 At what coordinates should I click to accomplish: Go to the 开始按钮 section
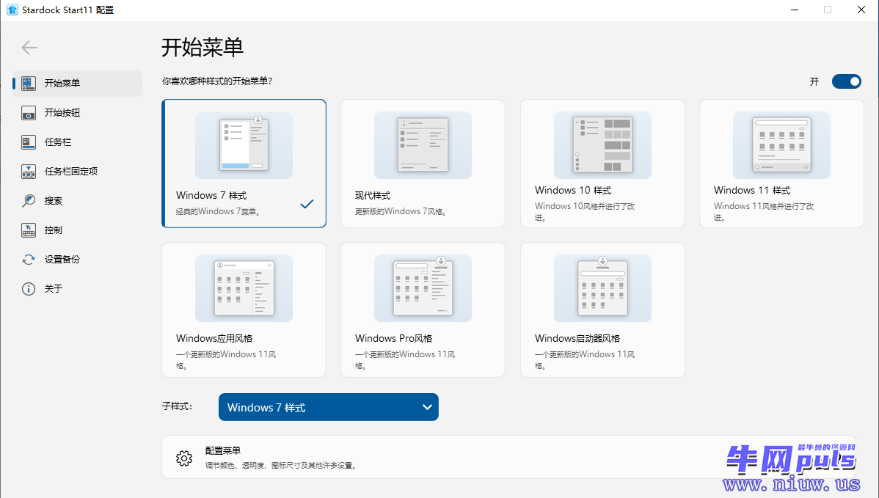pos(77,113)
